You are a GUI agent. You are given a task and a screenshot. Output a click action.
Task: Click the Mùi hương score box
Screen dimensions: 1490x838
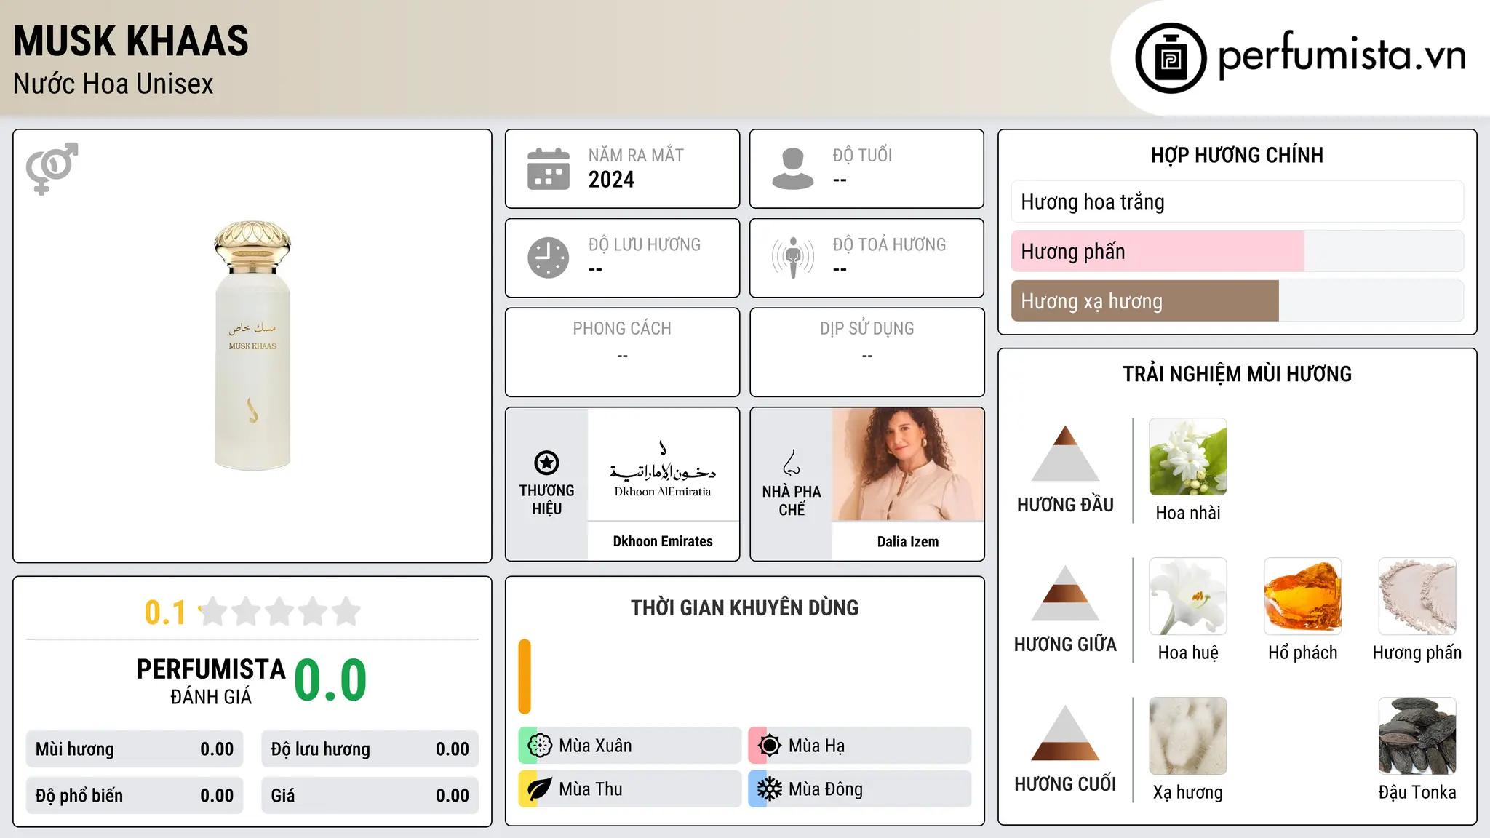pos(135,749)
